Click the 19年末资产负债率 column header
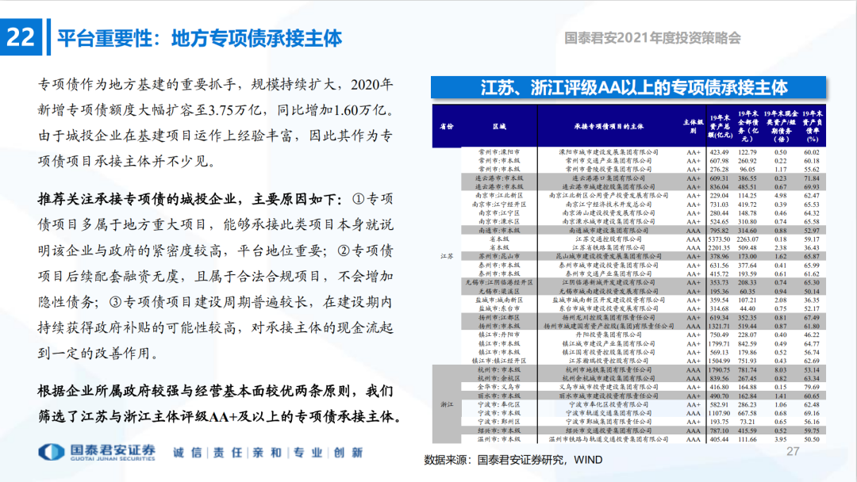Image resolution: width=857 pixels, height=482 pixels. point(813,126)
